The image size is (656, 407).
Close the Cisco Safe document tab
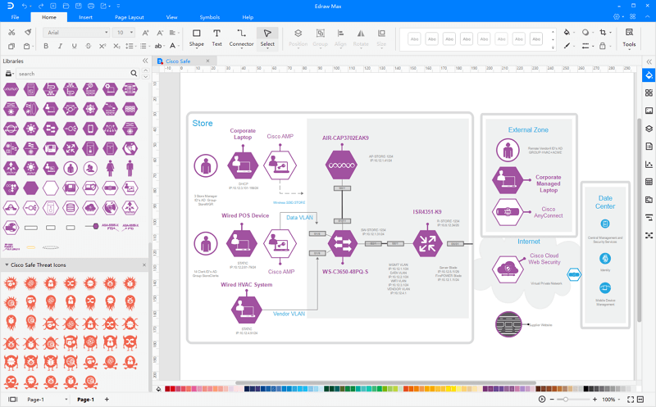(x=207, y=61)
